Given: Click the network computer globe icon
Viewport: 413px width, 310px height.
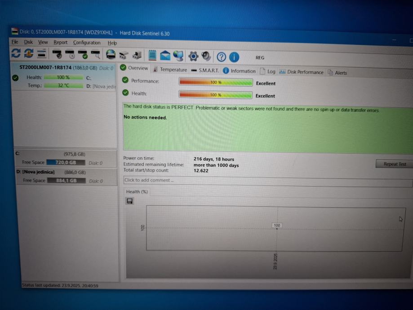Looking at the screenshot, I should (178, 56).
